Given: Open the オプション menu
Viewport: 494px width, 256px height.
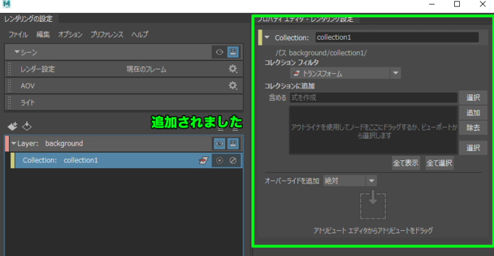Looking at the screenshot, I should [70, 34].
